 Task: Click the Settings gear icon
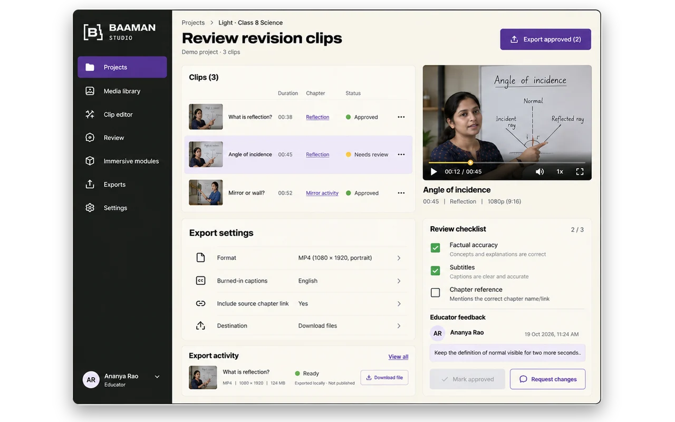point(90,208)
